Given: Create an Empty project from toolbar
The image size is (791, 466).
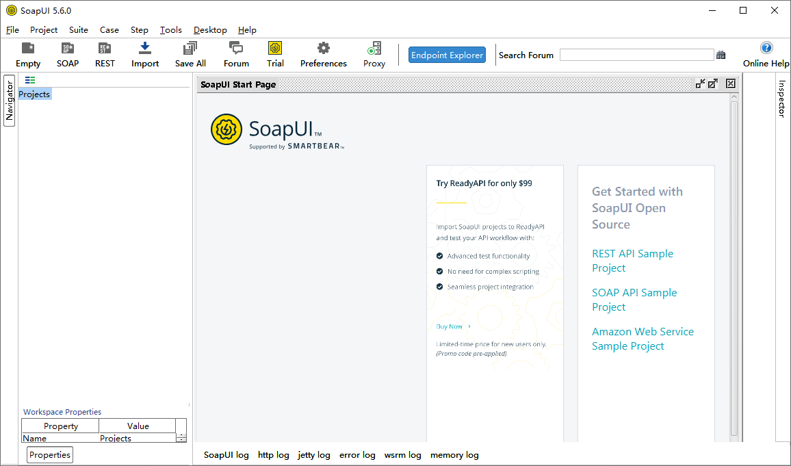Looking at the screenshot, I should 28,55.
